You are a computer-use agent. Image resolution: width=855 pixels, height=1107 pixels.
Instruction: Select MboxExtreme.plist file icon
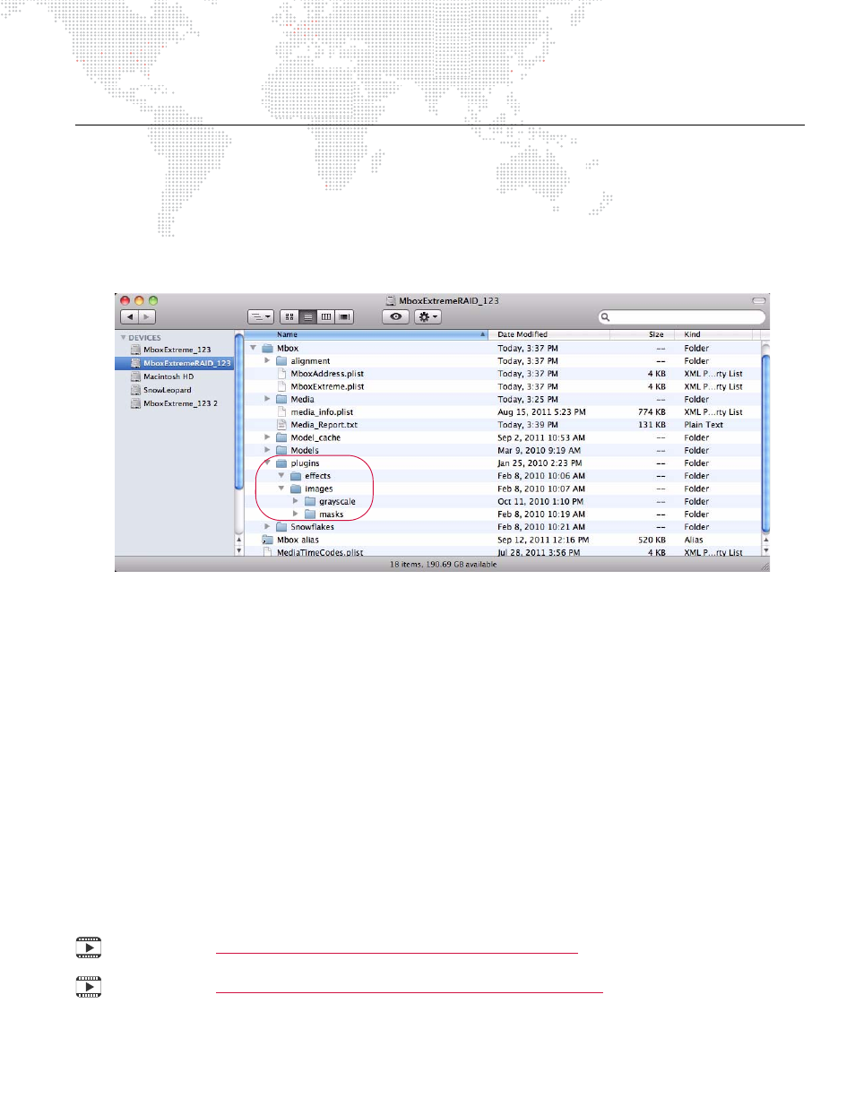[281, 386]
